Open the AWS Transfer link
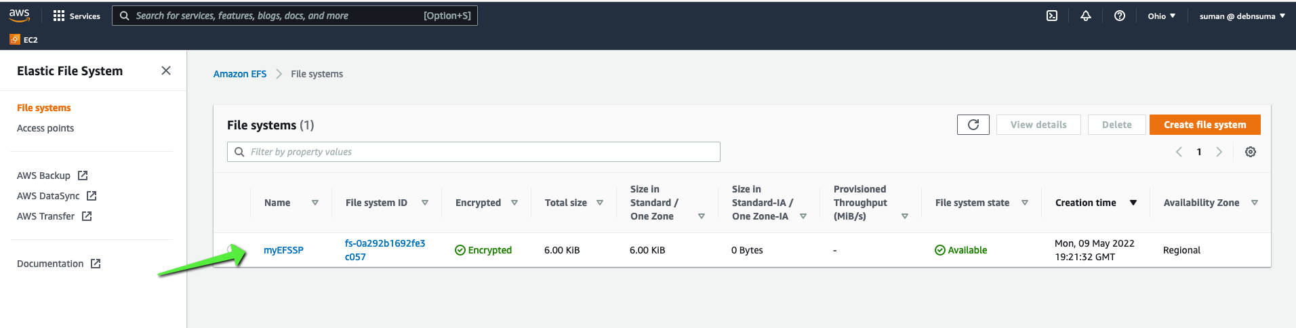 pyautogui.click(x=46, y=216)
